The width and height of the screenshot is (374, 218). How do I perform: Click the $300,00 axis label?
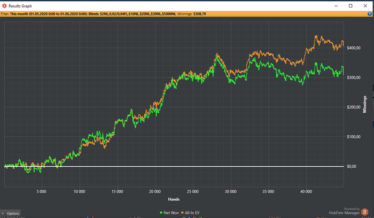point(354,77)
